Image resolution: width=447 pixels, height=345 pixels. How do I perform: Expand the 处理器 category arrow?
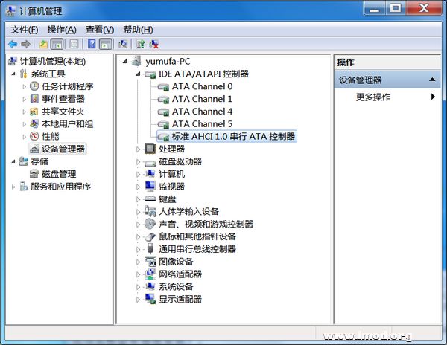pos(138,149)
